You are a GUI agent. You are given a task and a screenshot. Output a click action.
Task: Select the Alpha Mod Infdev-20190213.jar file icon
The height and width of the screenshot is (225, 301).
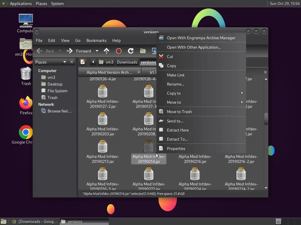[103, 146]
